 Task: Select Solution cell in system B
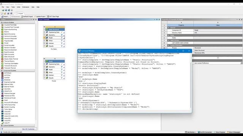55,75
